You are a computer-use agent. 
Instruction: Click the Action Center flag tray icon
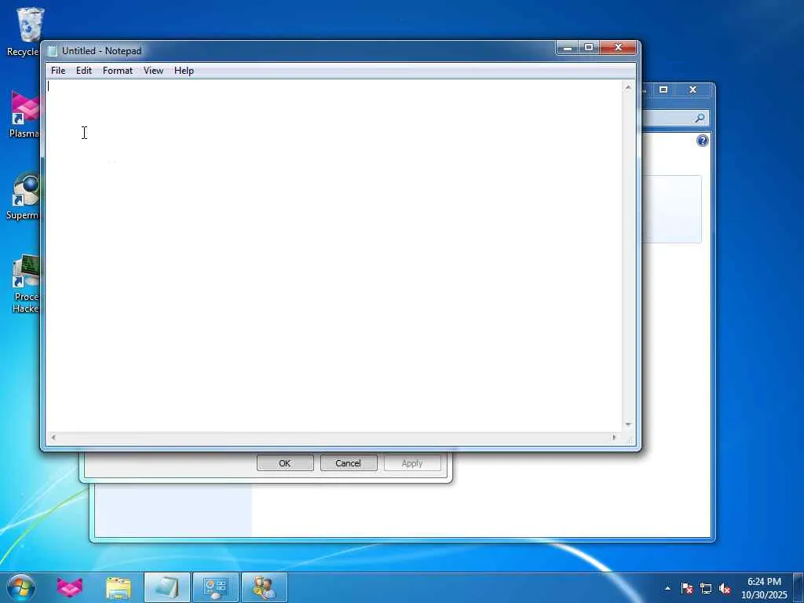pos(687,588)
